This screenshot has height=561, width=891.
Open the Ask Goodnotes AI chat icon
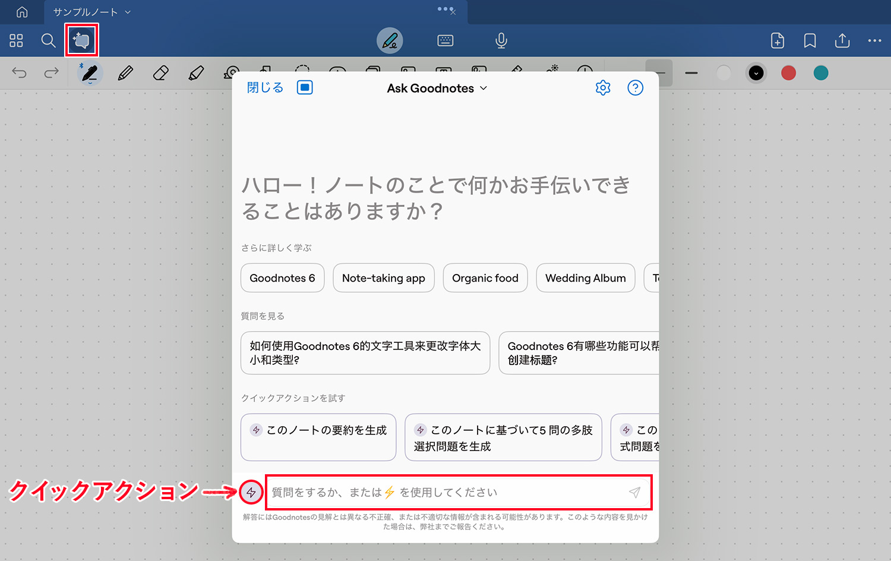pyautogui.click(x=81, y=40)
